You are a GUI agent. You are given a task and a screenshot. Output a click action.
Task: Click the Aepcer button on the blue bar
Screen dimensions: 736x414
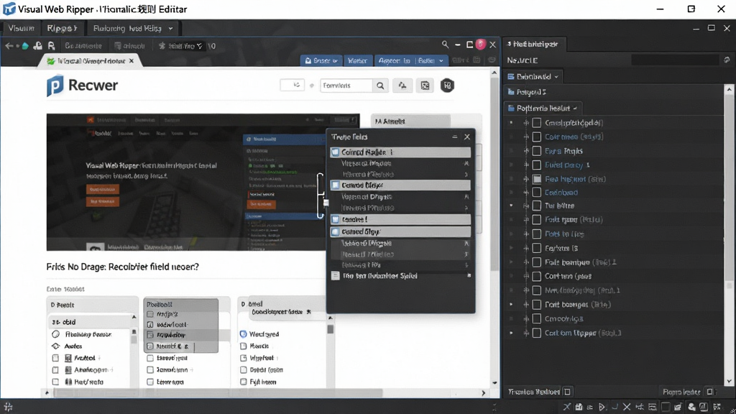(x=395, y=60)
